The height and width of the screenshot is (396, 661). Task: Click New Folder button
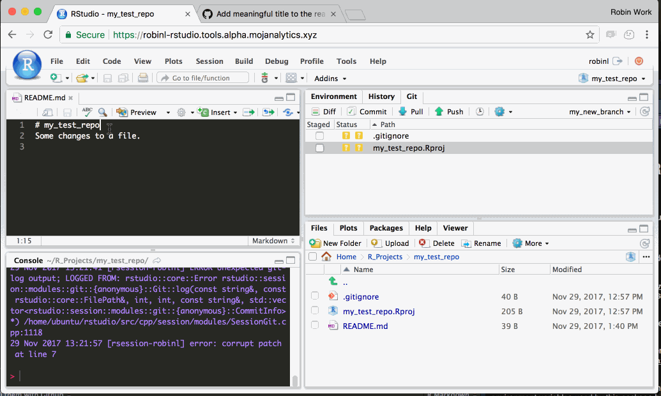[x=335, y=243]
